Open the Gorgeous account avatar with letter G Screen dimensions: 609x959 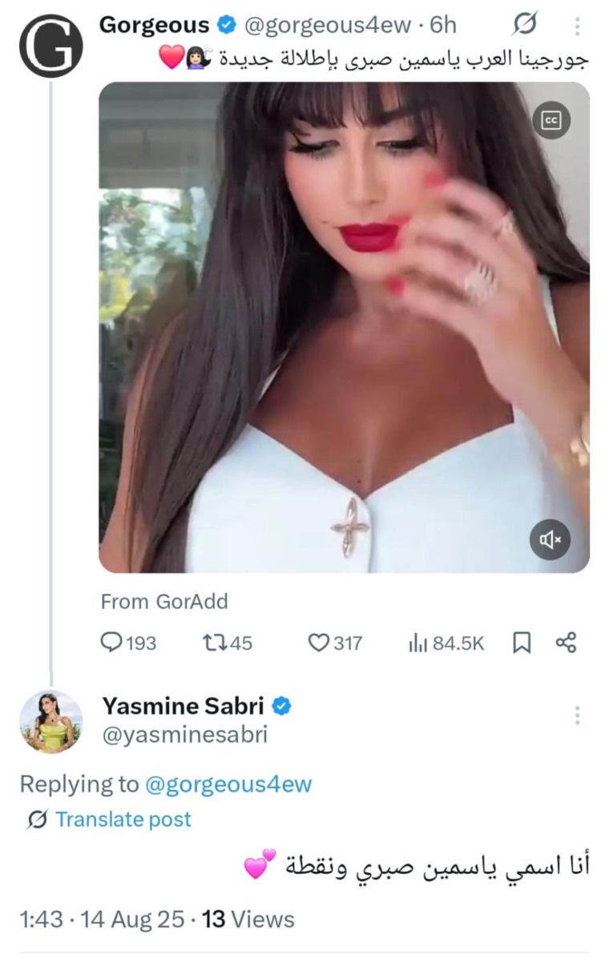[x=50, y=46]
